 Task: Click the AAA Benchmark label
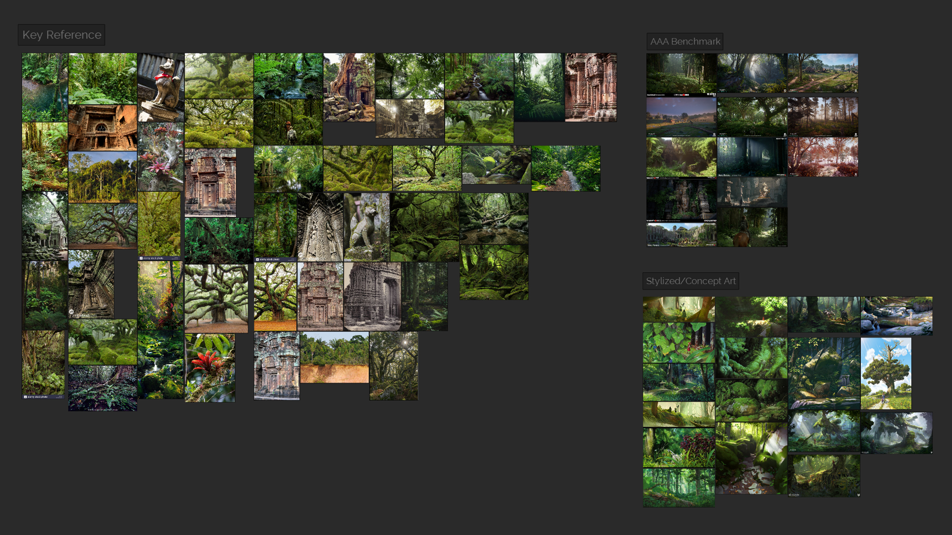click(x=685, y=42)
